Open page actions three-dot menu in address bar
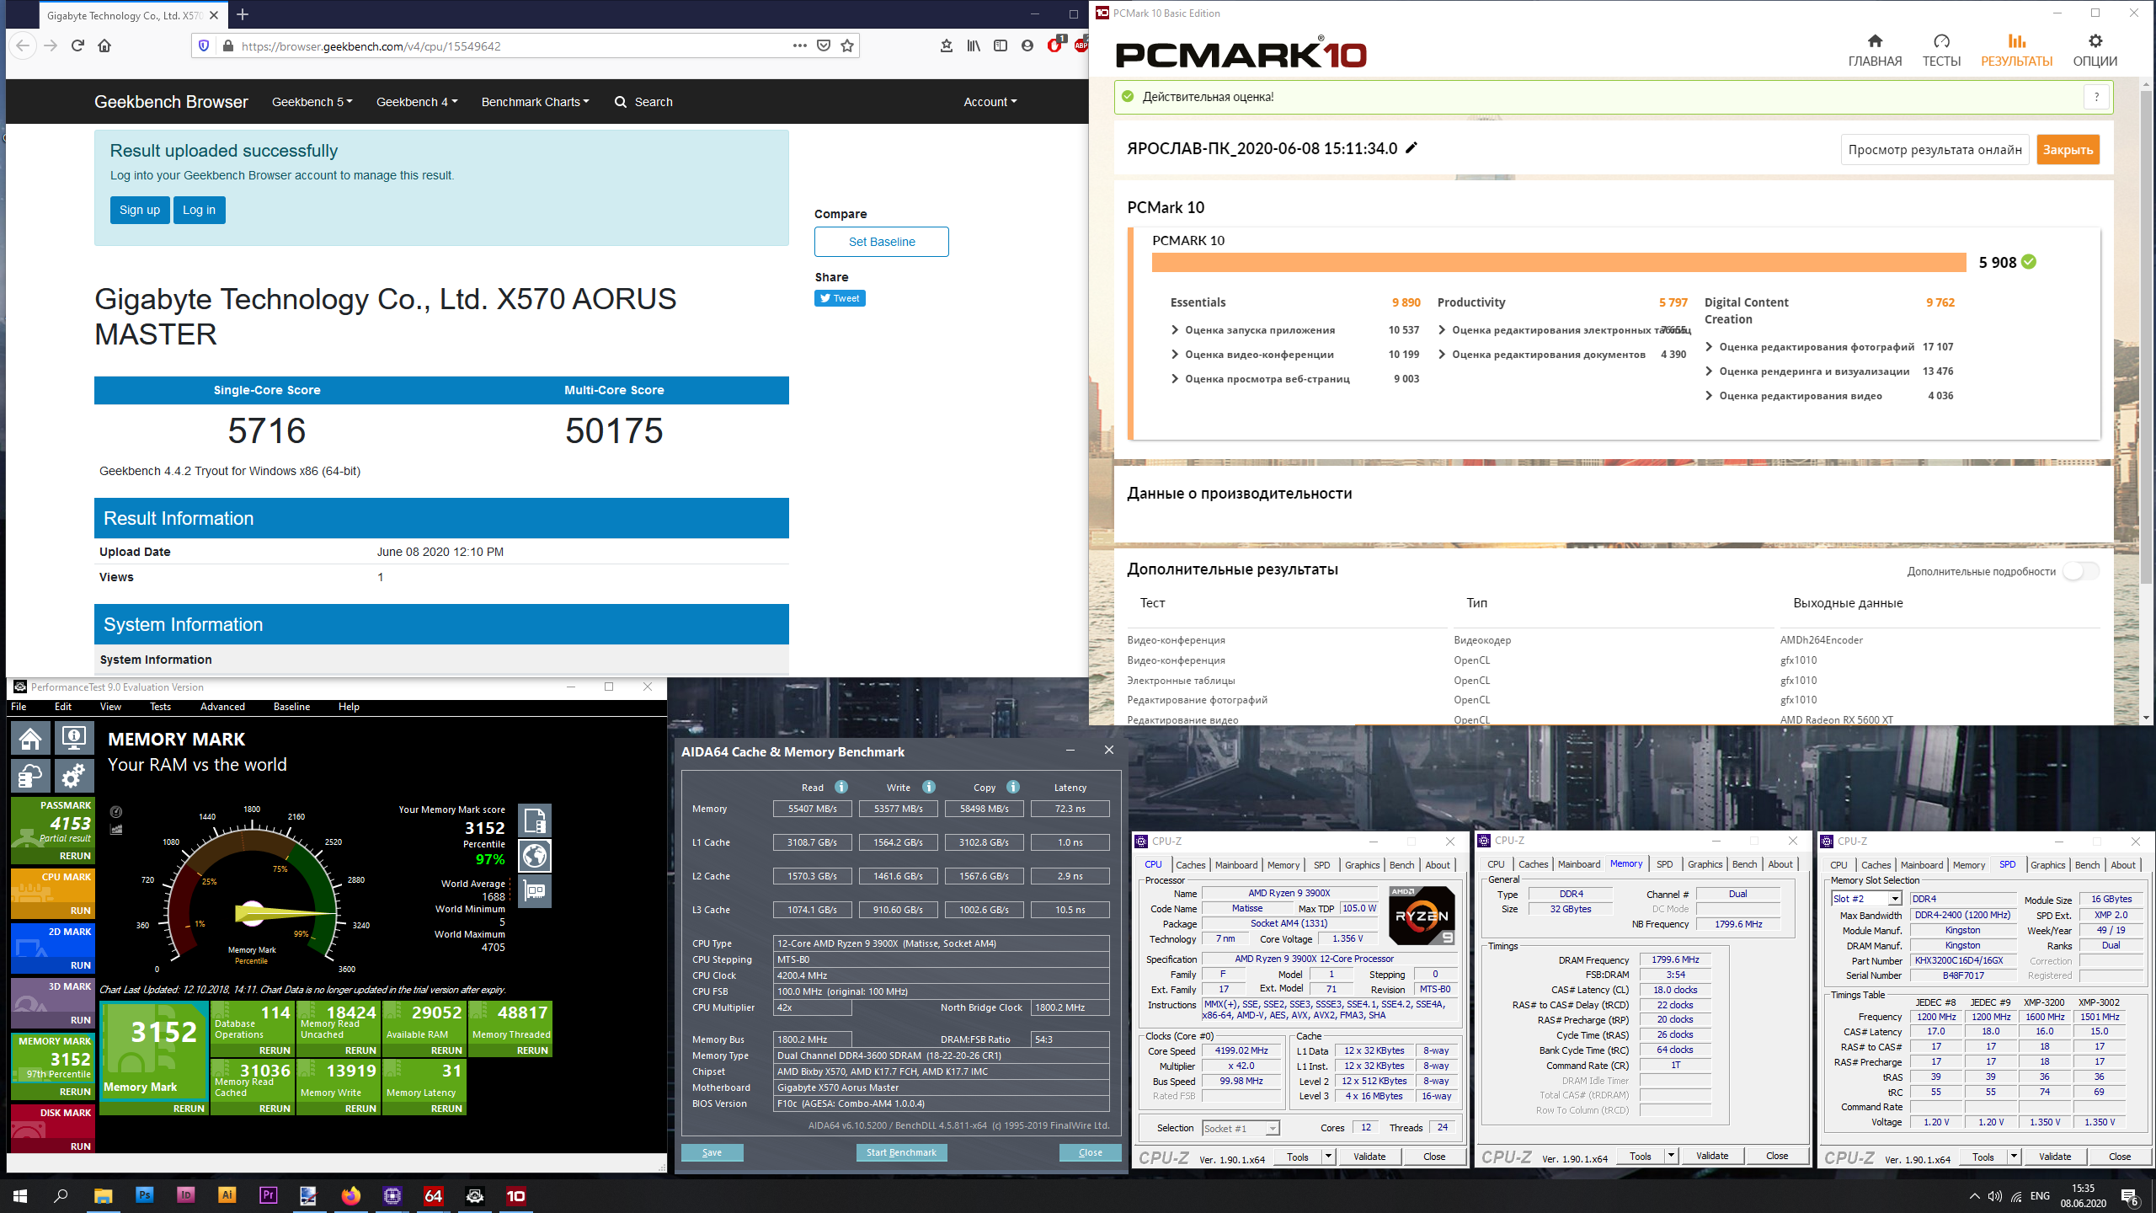The height and width of the screenshot is (1213, 2156). 800,45
